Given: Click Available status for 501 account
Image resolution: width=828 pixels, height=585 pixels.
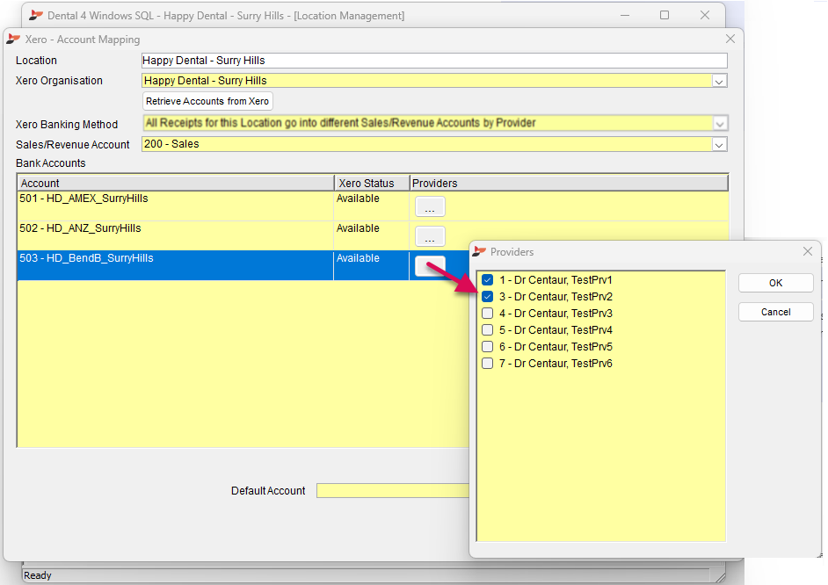Looking at the screenshot, I should point(358,199).
